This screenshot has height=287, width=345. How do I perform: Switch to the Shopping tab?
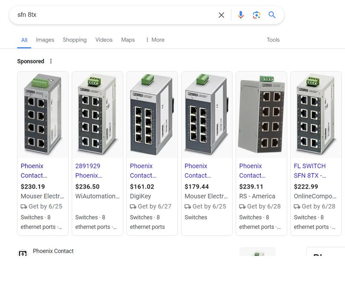point(75,40)
